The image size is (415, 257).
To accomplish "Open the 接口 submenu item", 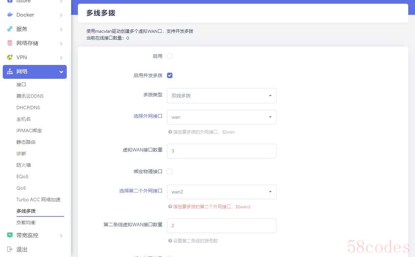I will (21, 85).
